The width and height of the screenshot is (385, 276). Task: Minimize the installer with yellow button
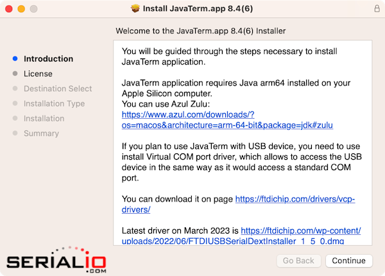[21, 9]
